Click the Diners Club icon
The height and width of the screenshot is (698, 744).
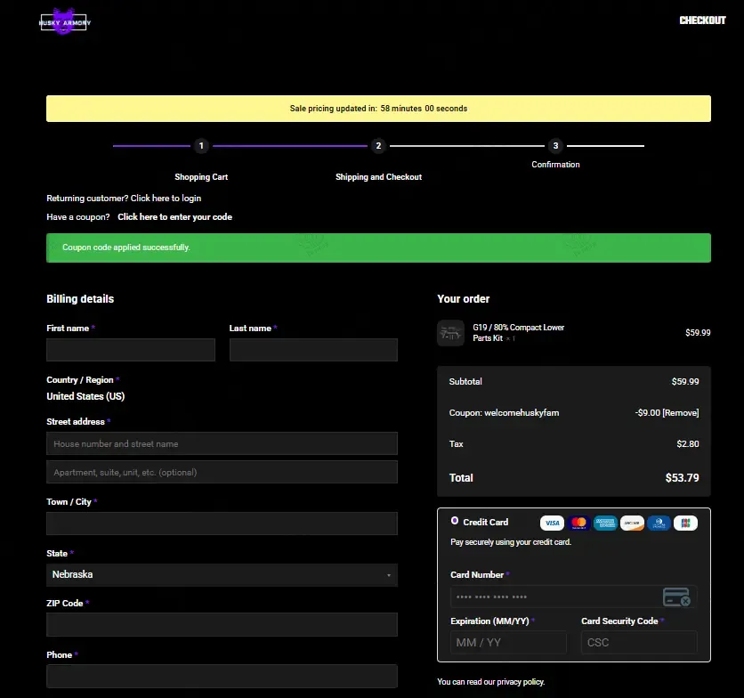(x=659, y=523)
